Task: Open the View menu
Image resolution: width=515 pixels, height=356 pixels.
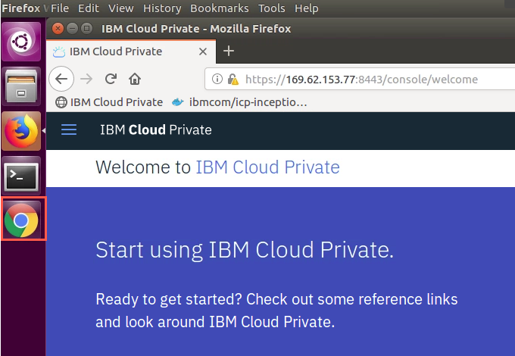Action: tap(121, 8)
